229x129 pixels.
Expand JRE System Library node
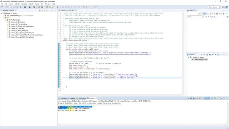tap(4, 15)
